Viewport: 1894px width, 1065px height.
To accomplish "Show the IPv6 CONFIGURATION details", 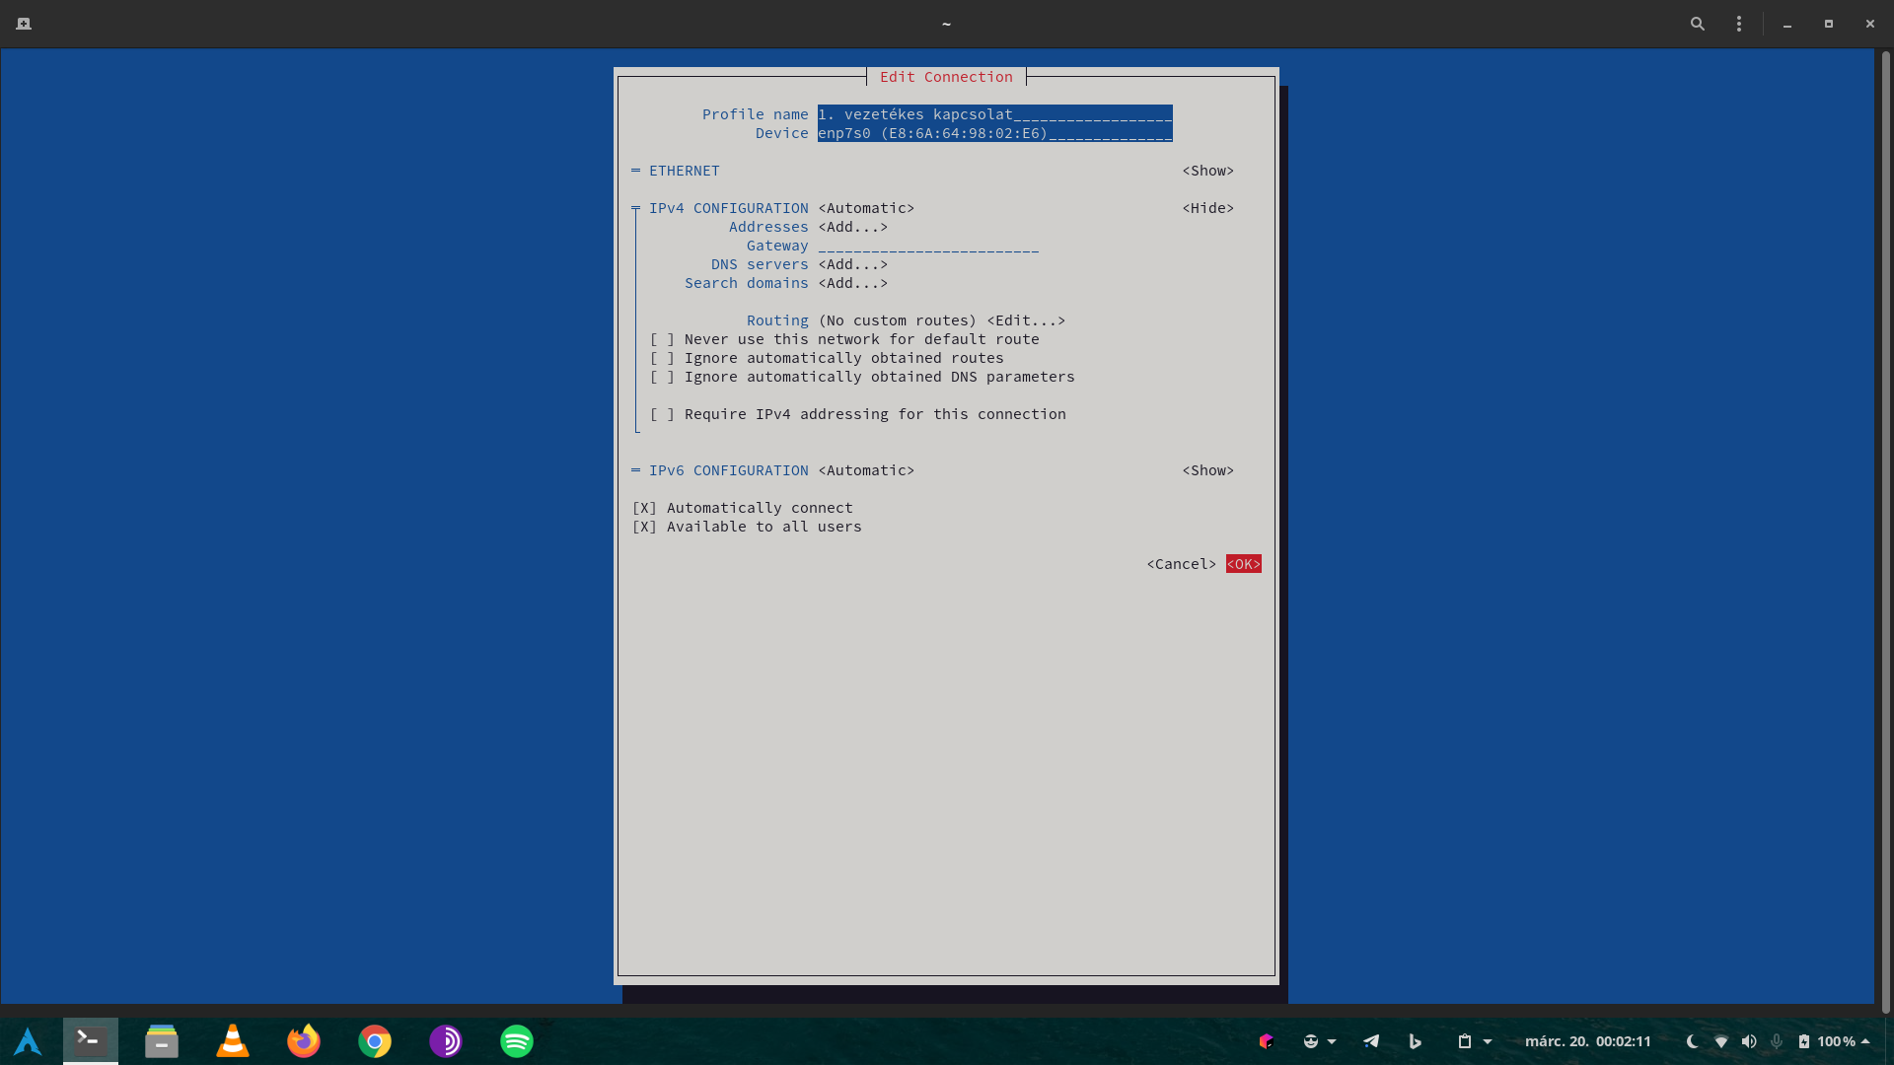I will point(1207,469).
